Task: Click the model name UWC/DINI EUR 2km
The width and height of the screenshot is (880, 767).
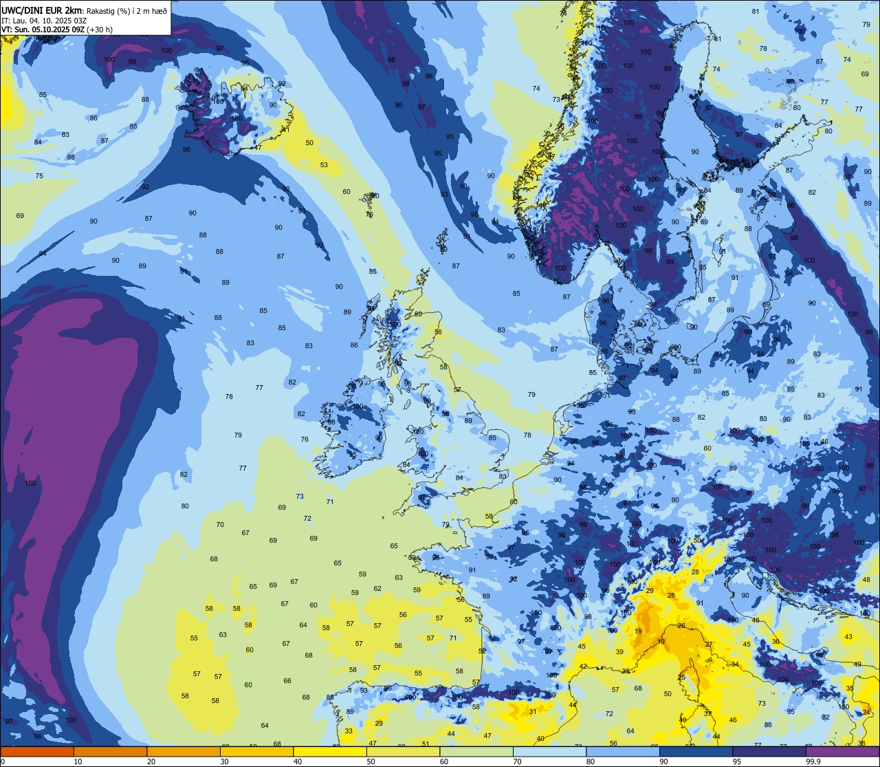Action: [43, 10]
